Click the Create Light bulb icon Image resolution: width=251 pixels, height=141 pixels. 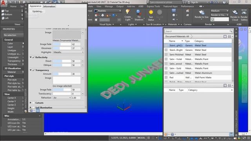(x=127, y=12)
